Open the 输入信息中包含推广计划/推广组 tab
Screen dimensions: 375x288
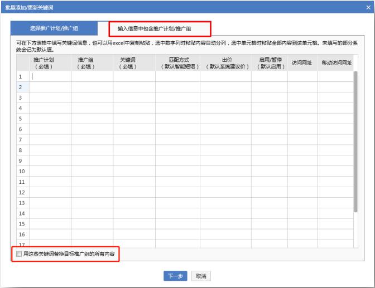click(154, 28)
